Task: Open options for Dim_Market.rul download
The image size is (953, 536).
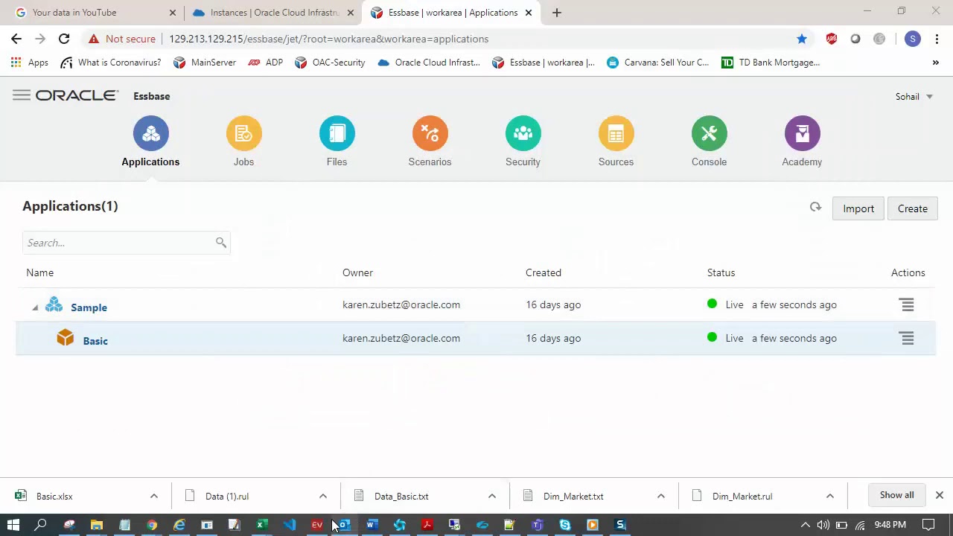Action: 830,496
